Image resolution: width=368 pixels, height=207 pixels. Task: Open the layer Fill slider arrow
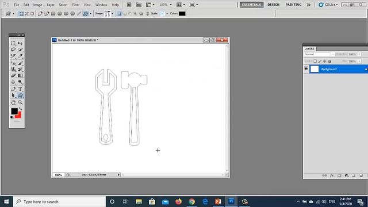(359, 61)
